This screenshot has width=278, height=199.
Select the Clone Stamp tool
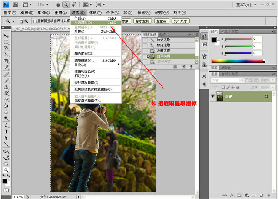[x=6, y=87]
